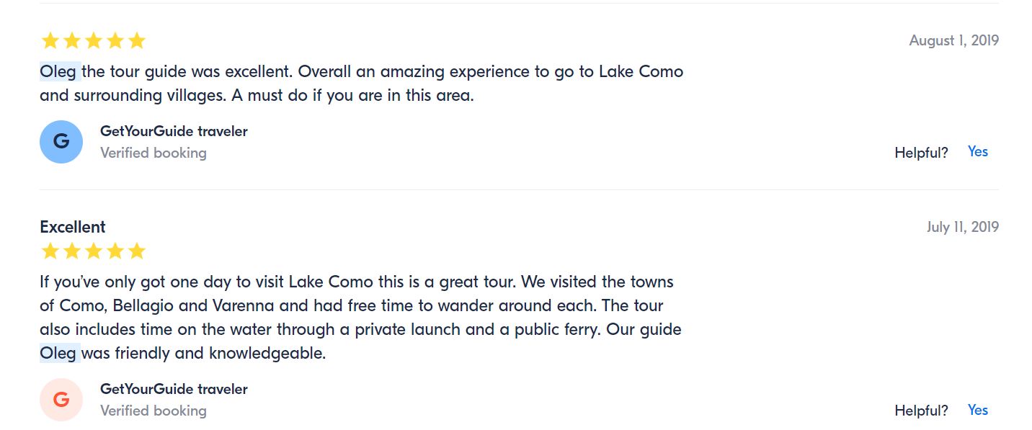
Task: Click the last star under the Excellent heading
Action: (137, 251)
